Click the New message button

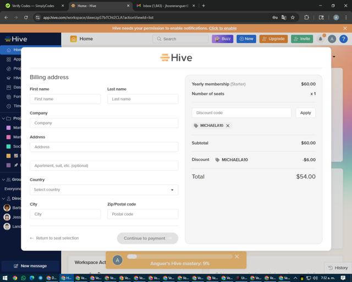coord(30,266)
